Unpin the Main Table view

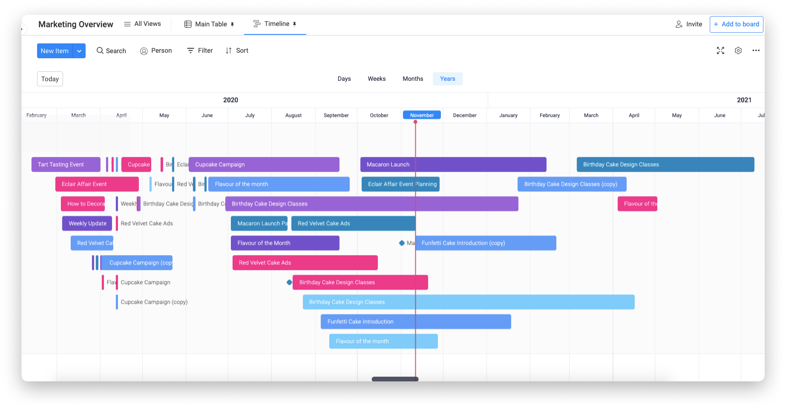tap(233, 24)
